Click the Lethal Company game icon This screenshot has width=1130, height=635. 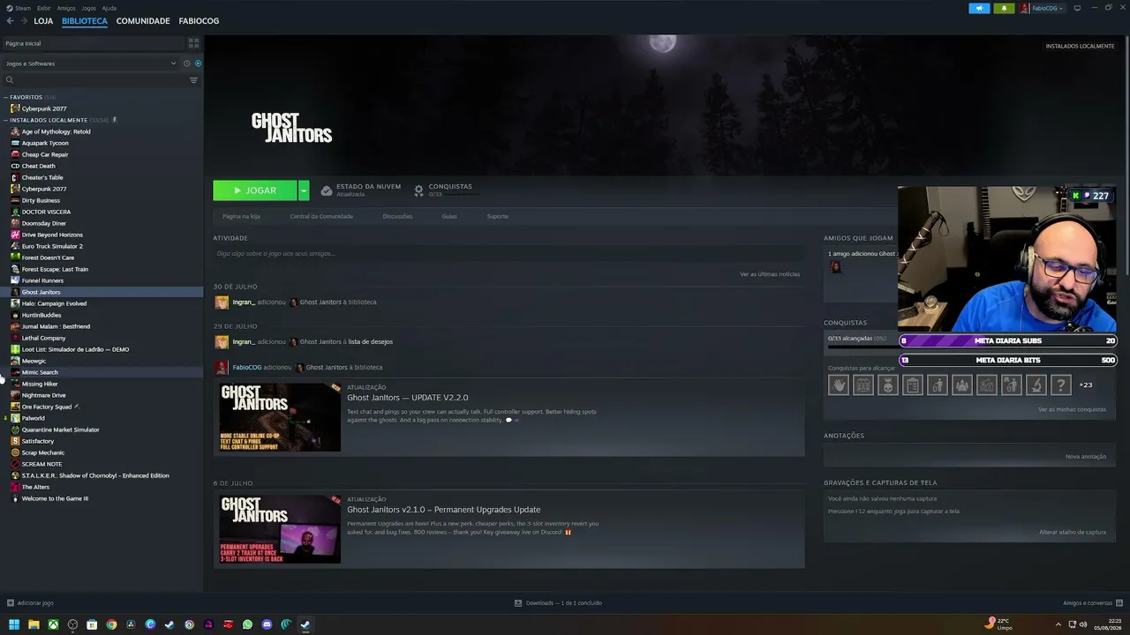tap(15, 338)
